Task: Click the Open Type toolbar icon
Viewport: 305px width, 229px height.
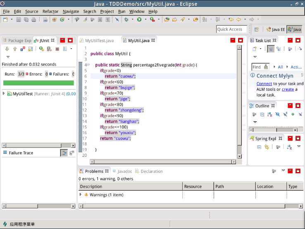Action: [167, 19]
